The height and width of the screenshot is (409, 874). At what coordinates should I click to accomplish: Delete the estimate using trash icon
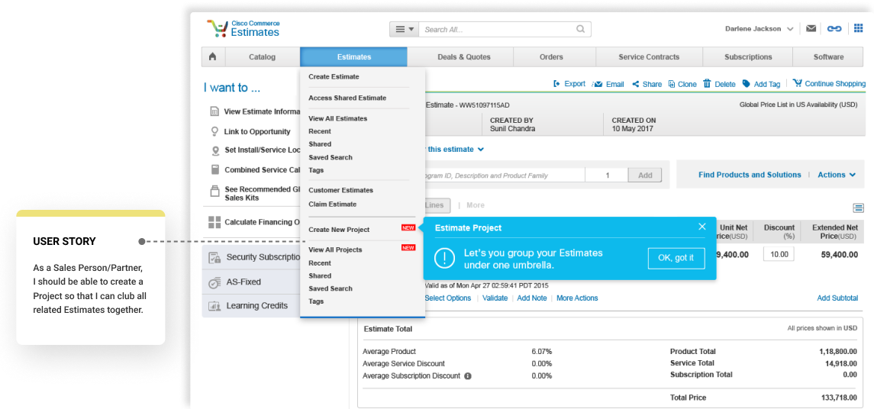(707, 84)
